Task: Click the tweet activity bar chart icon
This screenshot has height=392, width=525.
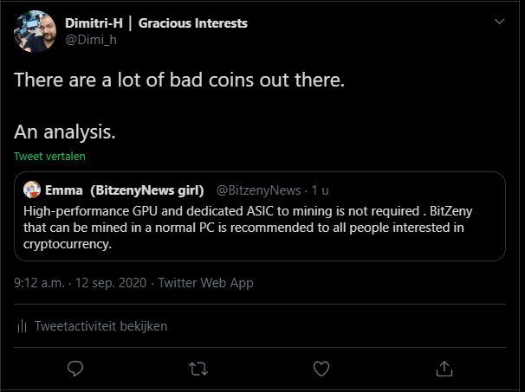Action: click(22, 326)
